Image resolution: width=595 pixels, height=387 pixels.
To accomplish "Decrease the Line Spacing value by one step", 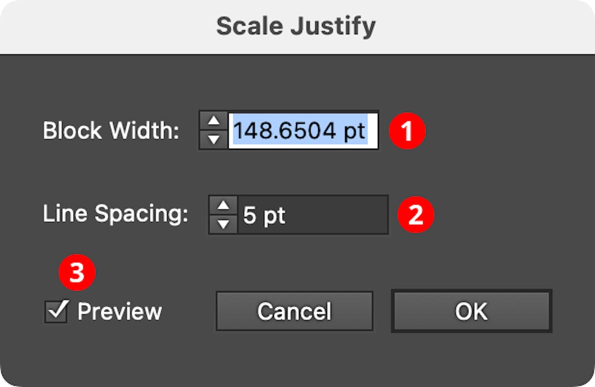I will (x=224, y=223).
